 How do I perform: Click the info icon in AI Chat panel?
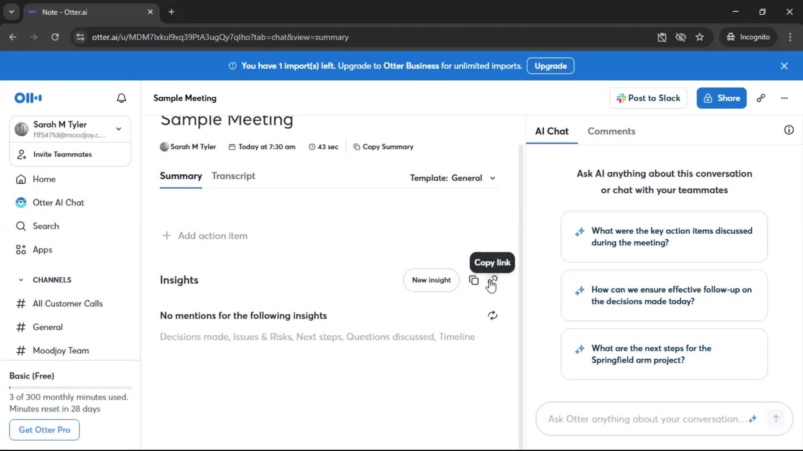coord(789,130)
